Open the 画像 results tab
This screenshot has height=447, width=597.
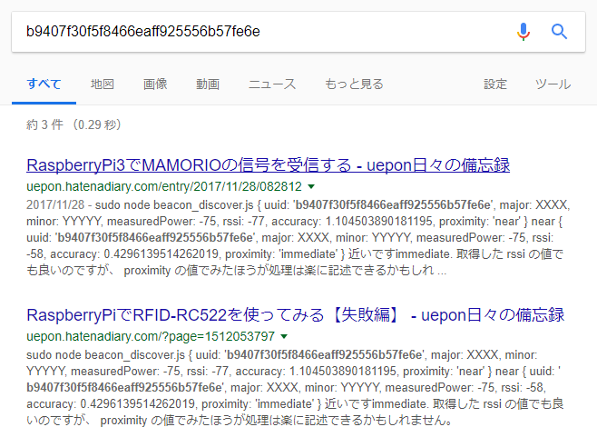click(x=155, y=84)
